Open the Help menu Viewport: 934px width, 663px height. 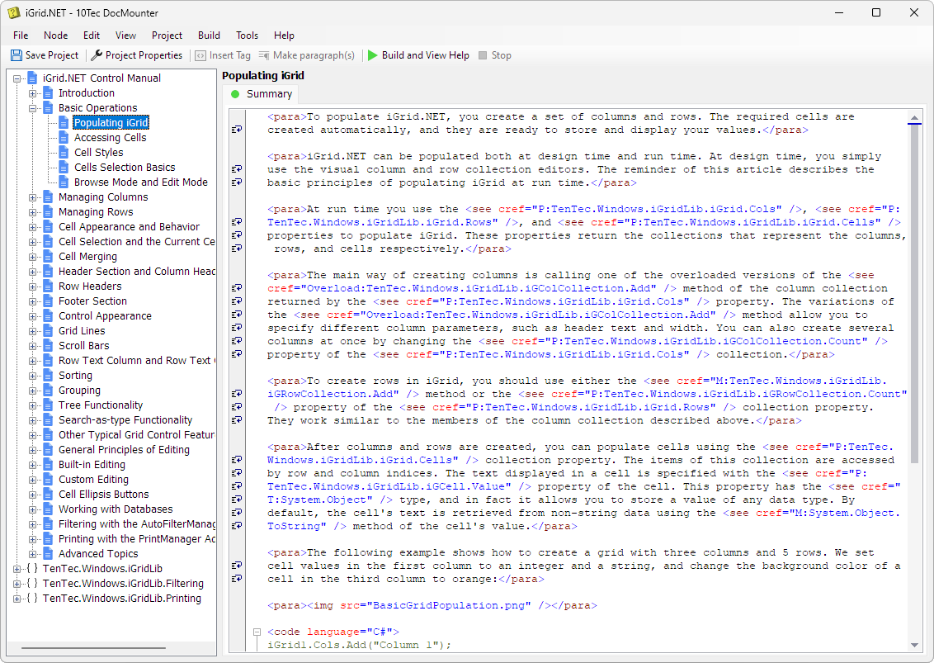click(284, 36)
